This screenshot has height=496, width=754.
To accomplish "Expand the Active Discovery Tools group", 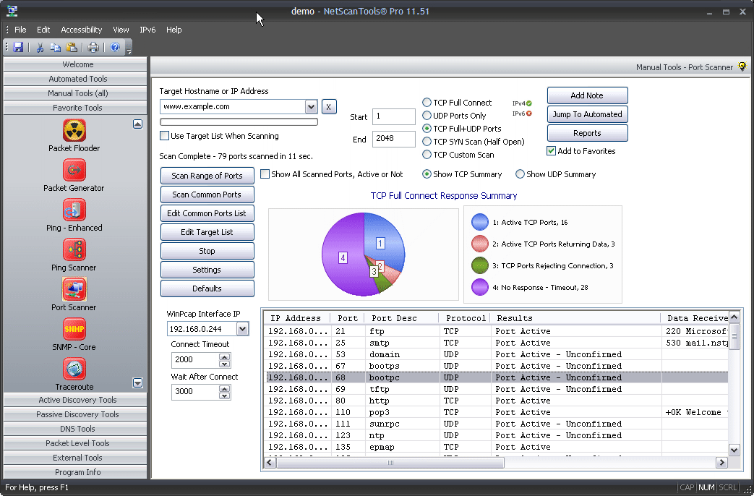I will [x=75, y=400].
